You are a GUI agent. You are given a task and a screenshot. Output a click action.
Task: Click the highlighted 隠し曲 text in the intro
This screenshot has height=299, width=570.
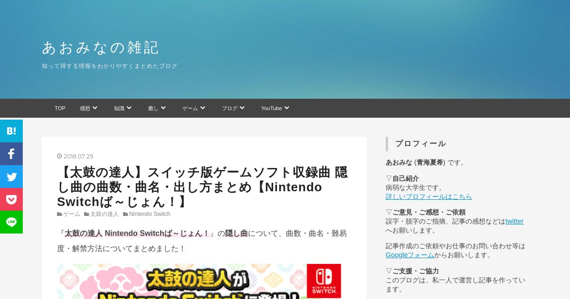pos(237,233)
